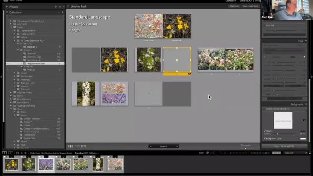Select the empty selected photo cell

(x=177, y=60)
